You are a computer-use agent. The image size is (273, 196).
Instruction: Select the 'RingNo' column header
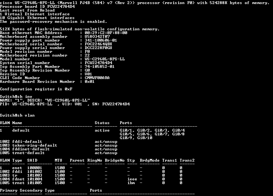coord(95,160)
